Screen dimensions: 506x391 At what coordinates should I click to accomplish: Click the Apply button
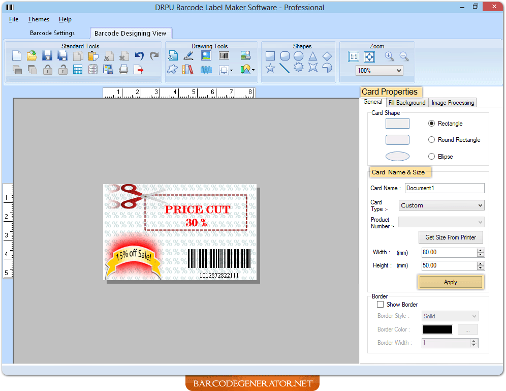click(451, 281)
